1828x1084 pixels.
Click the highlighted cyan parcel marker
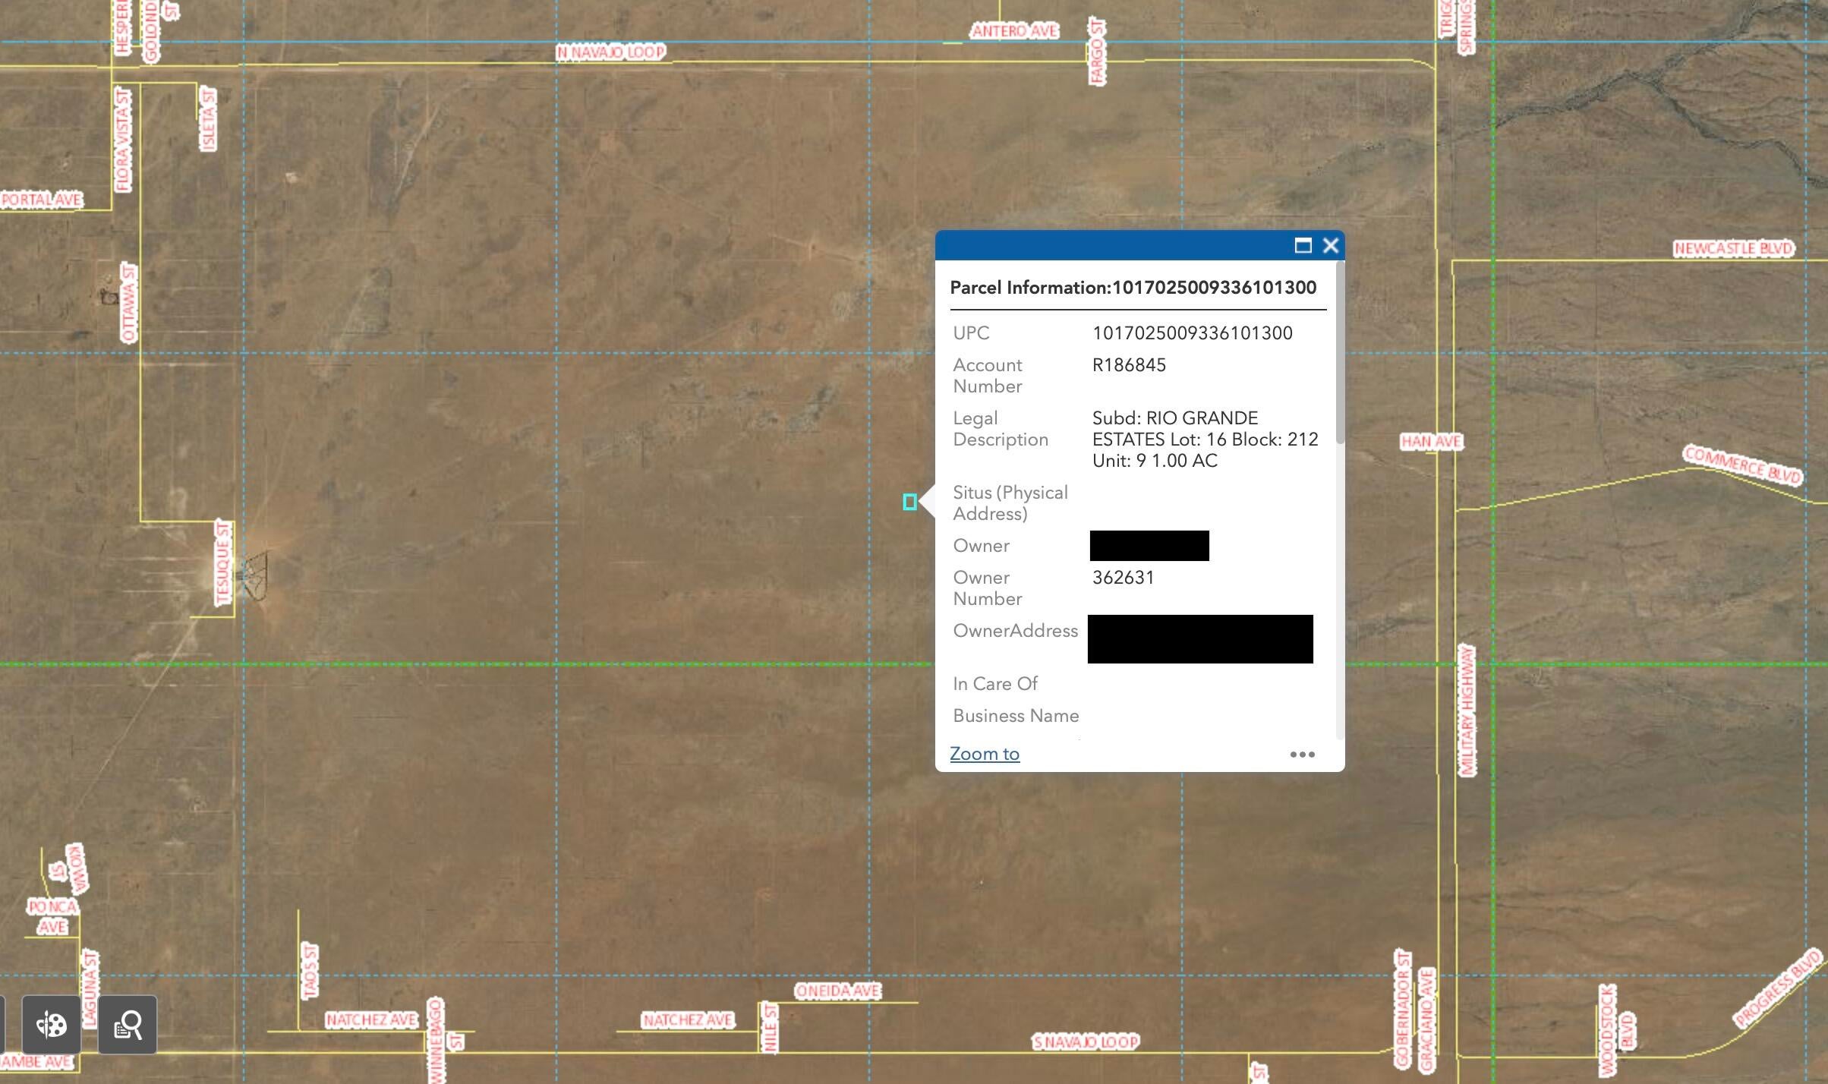coord(909,502)
